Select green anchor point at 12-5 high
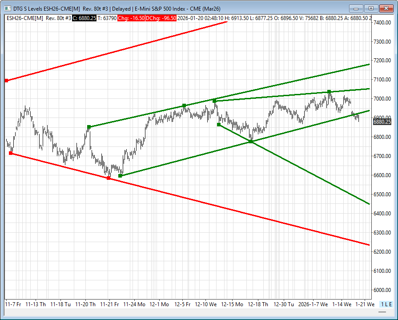 pos(184,105)
